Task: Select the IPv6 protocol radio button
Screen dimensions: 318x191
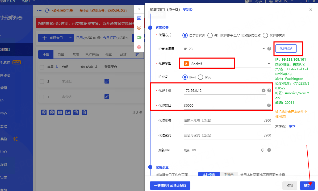Action: click(200, 77)
